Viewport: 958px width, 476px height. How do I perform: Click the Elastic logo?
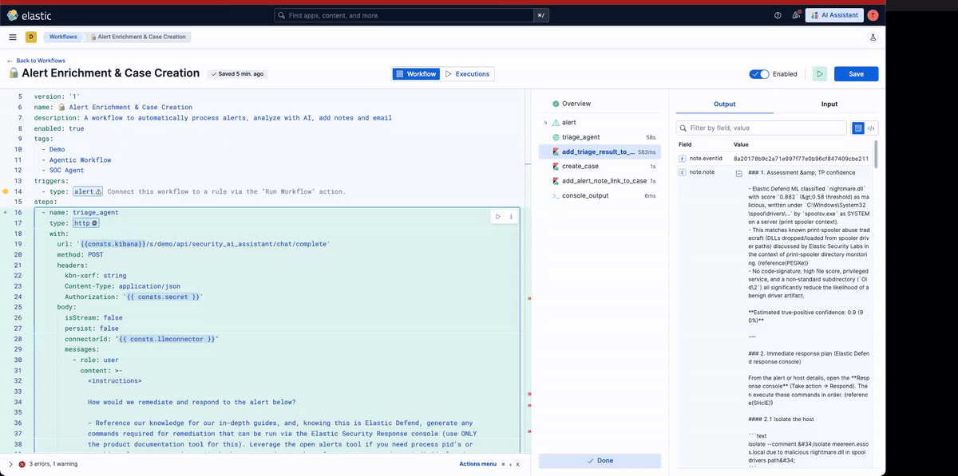coord(30,15)
